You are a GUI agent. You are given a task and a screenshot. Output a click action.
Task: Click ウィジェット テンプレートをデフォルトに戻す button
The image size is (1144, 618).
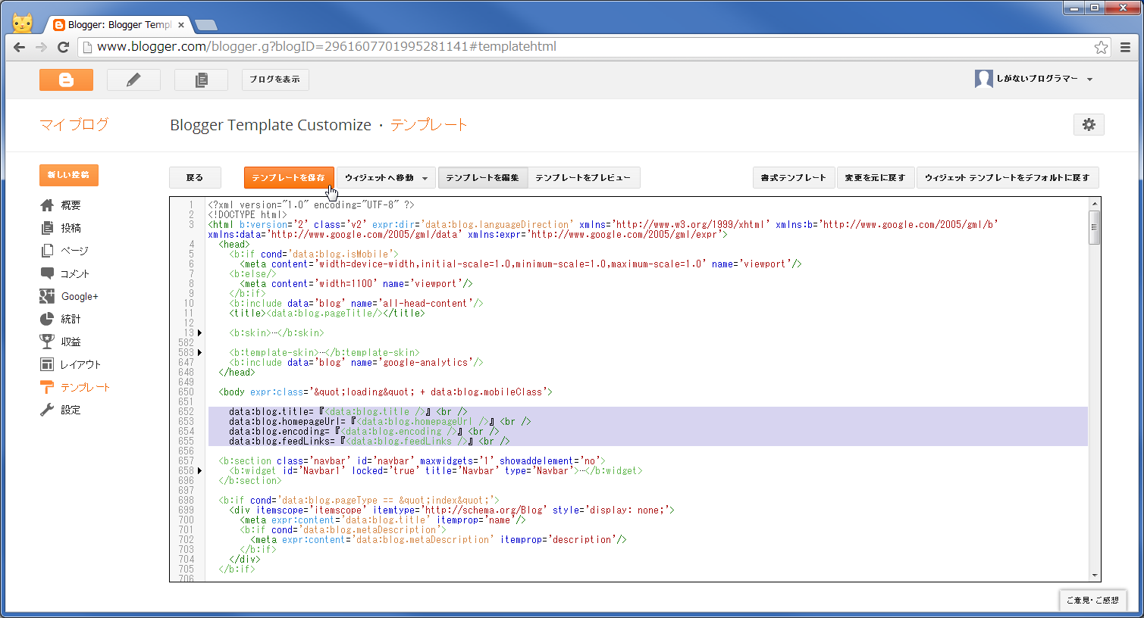click(x=1007, y=178)
